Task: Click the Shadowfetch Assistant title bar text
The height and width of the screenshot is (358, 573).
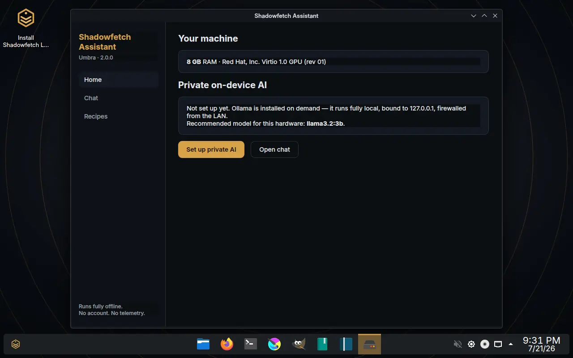Action: pos(286,16)
